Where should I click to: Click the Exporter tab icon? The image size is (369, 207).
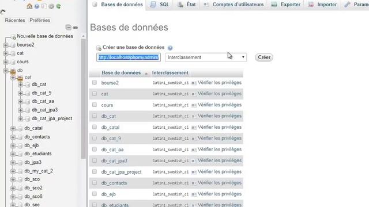pos(274,4)
